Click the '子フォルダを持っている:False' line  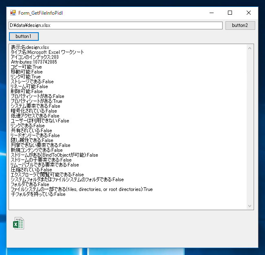[x=38, y=194]
